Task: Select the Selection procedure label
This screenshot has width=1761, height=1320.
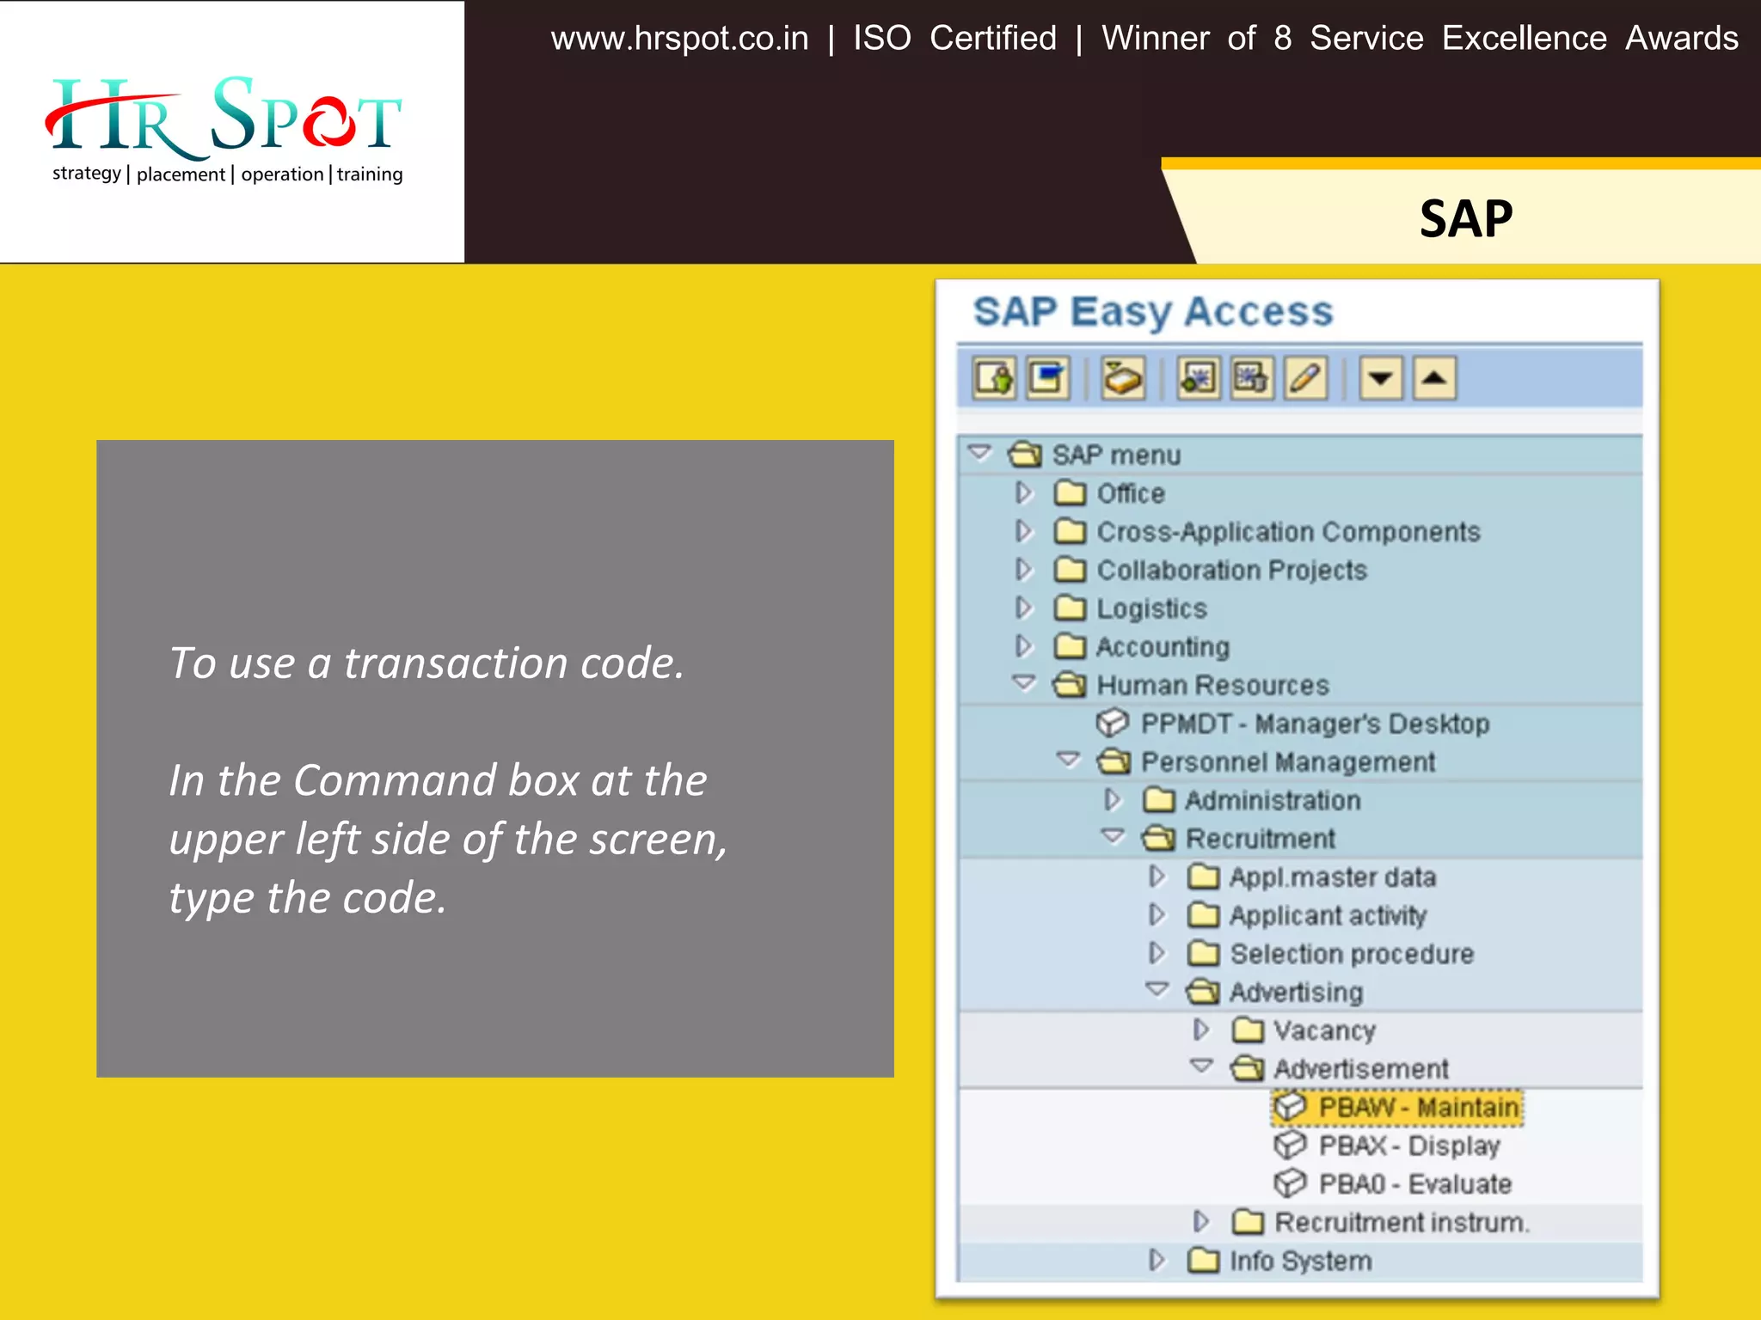Action: pos(1352,954)
